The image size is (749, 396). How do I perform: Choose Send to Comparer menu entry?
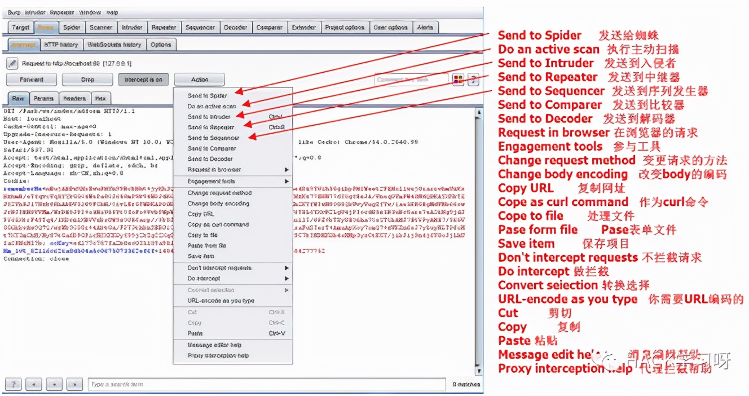point(233,148)
